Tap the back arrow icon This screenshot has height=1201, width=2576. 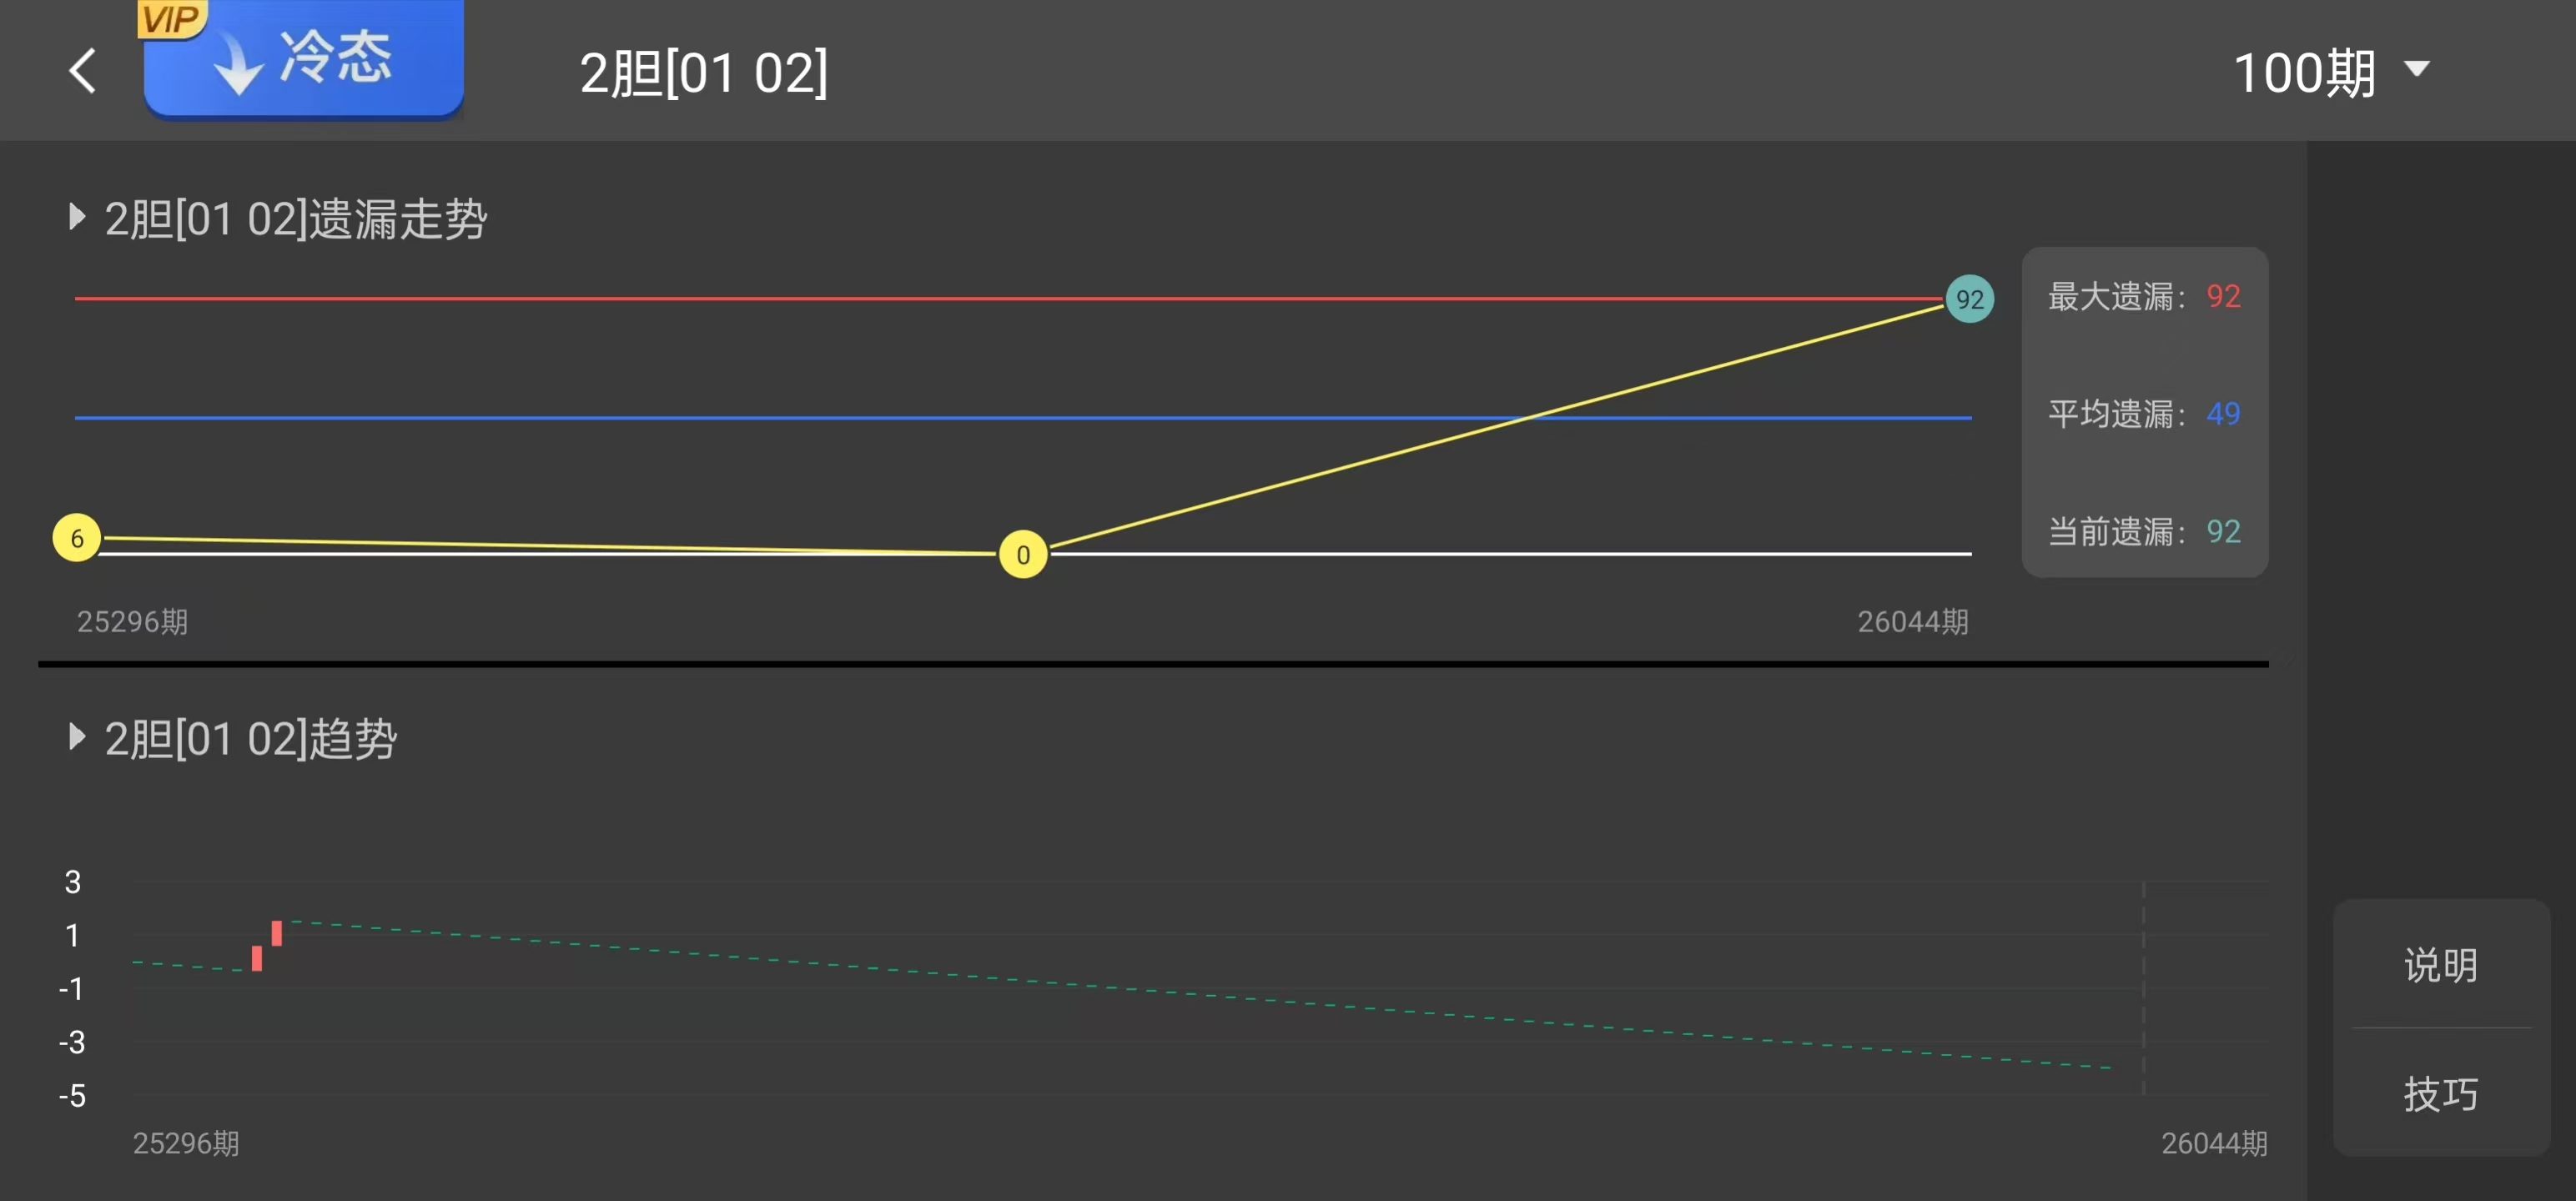pyautogui.click(x=83, y=71)
